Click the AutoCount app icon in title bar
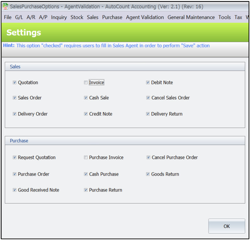This screenshot has height=240, width=250. tap(5, 6)
